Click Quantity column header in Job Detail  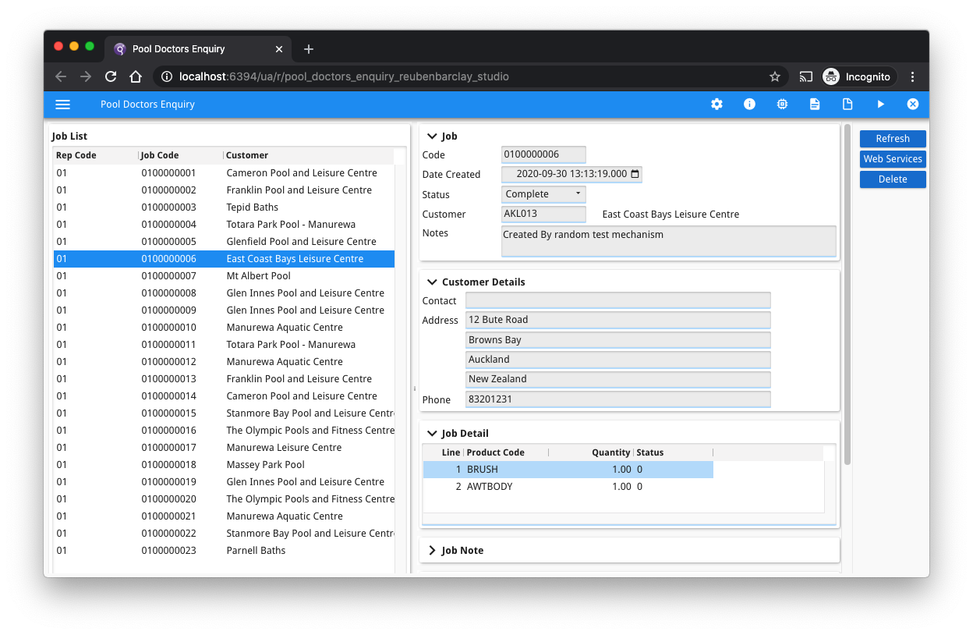coord(591,452)
